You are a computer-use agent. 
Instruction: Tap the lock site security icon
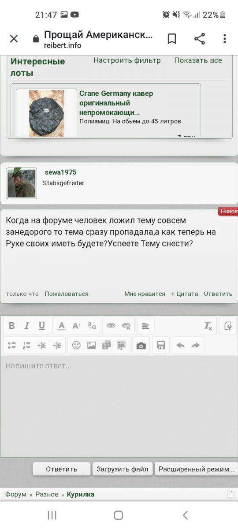pos(36,39)
